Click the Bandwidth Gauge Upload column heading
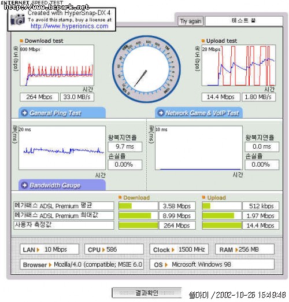Viewport: 289px width, 302px height. tap(216, 198)
